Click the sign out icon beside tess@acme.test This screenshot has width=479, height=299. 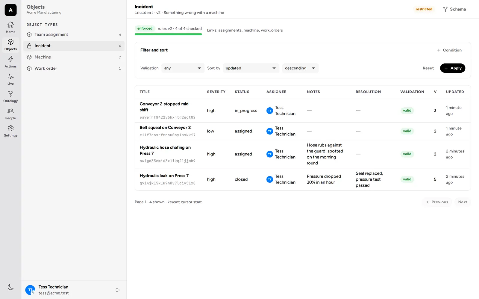[118, 290]
